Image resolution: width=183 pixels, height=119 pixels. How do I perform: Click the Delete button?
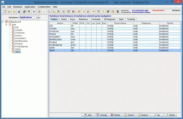coord(115,115)
